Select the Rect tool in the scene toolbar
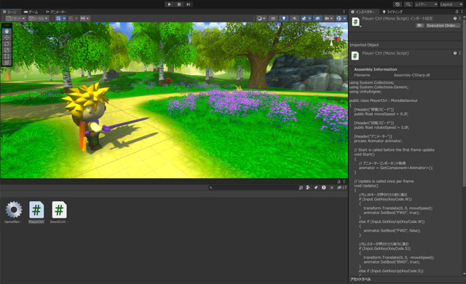 (7, 56)
